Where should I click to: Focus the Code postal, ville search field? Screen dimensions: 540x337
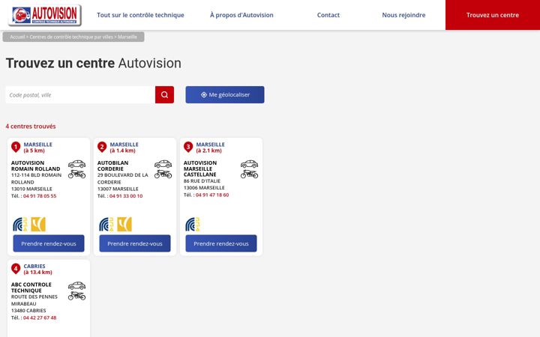click(80, 94)
